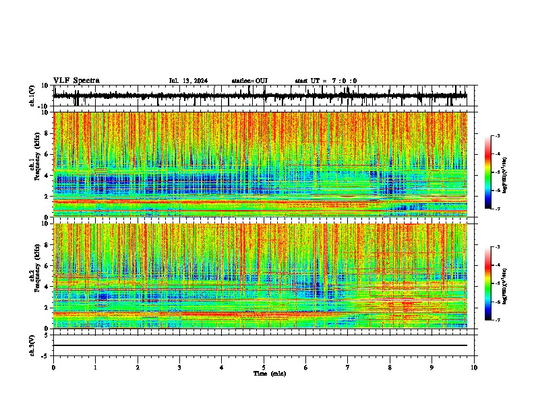Click the time axis tick label "9"
This screenshot has height=412, width=534.
click(432, 368)
